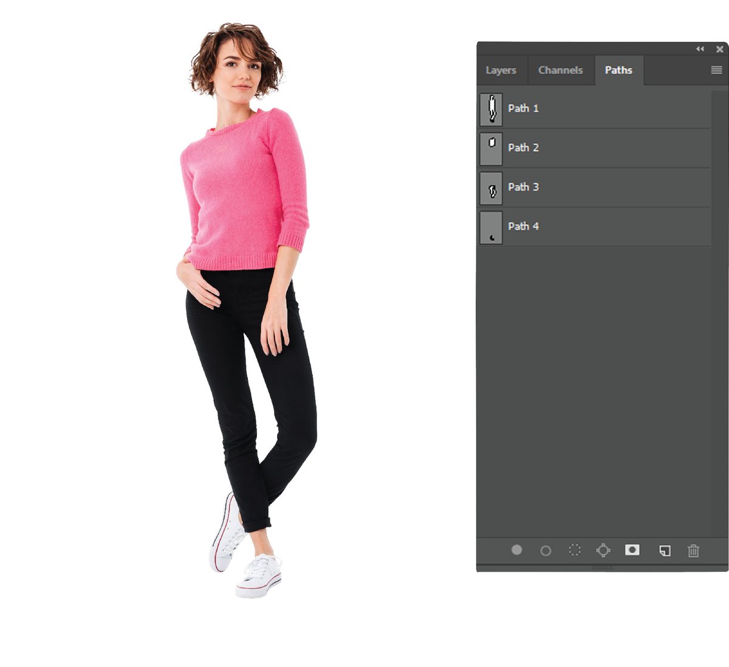Close the Paths panel
This screenshot has height=667, width=729.
720,49
